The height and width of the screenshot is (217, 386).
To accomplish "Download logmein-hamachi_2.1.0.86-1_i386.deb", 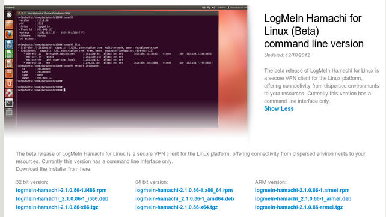I will click(x=62, y=198).
